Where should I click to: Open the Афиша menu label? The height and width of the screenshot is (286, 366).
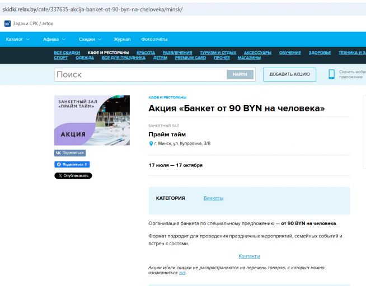click(51, 39)
